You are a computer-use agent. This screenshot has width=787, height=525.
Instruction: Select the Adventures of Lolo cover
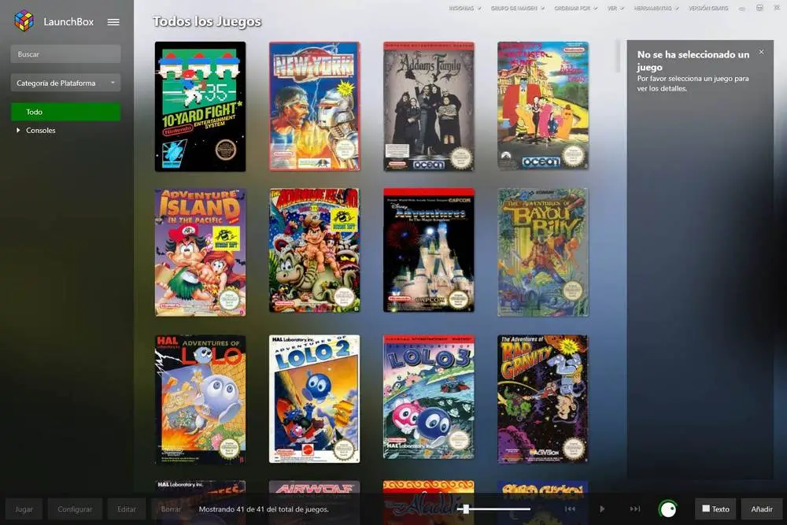pos(200,400)
